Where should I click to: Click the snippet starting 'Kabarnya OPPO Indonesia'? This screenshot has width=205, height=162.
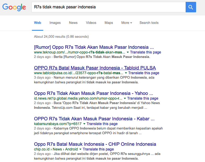click(x=98, y=131)
